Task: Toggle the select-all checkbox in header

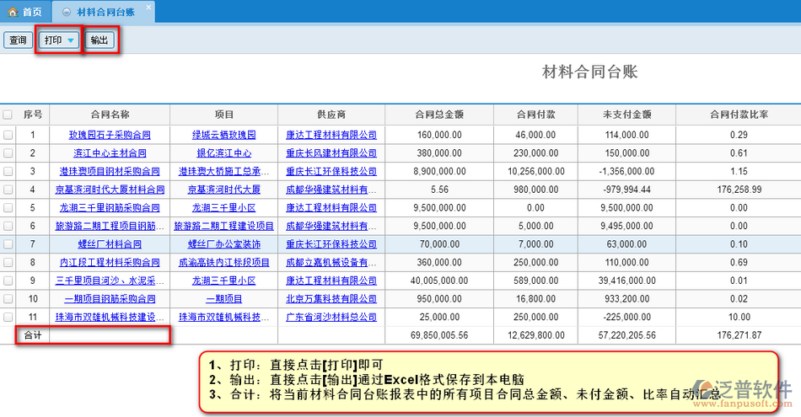Action: 8,115
